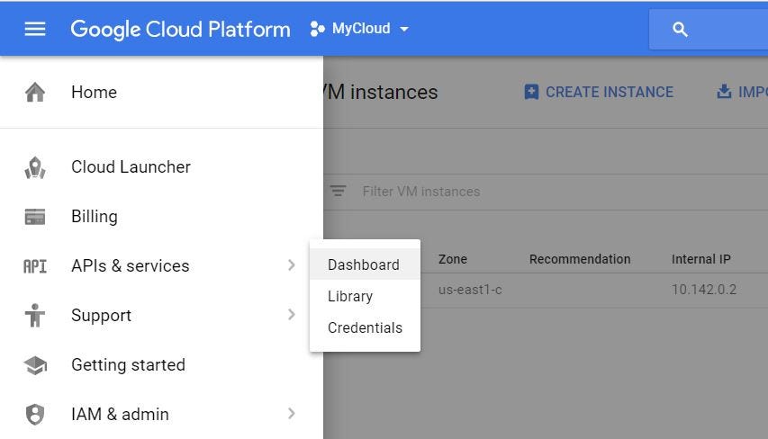Click the search magnifier icon

tap(680, 30)
